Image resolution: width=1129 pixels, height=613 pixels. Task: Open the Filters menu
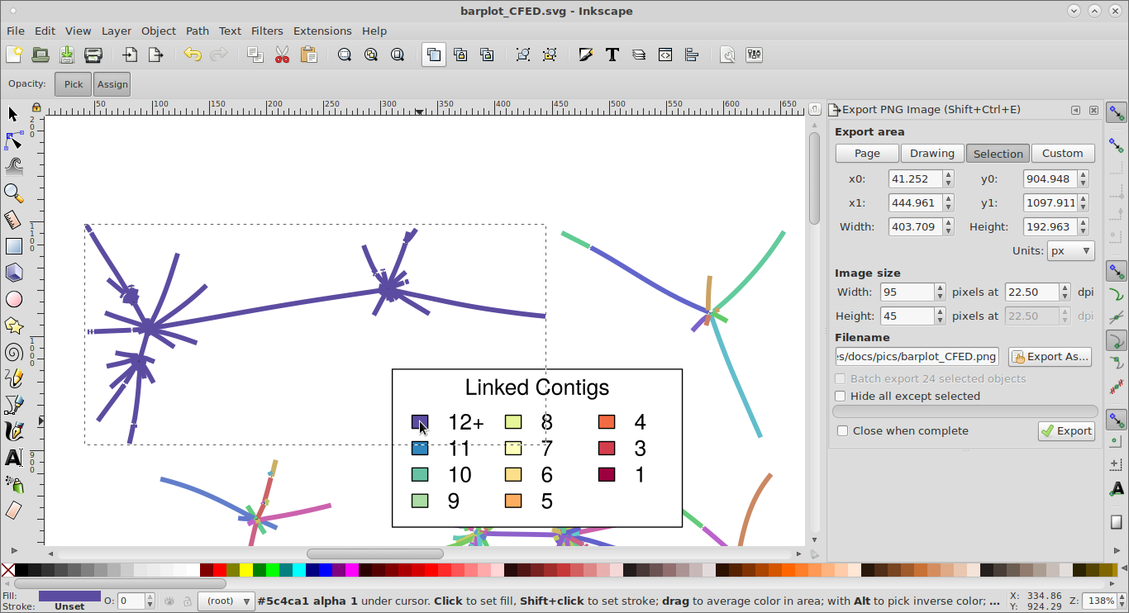[267, 31]
